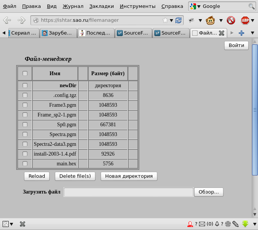Open the newDir directory entry
The image size is (258, 230).
pyautogui.click(x=68, y=85)
